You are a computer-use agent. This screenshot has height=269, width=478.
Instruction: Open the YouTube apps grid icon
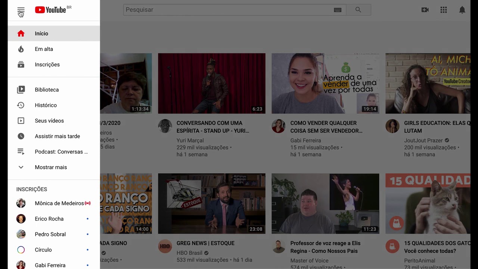coord(444,10)
